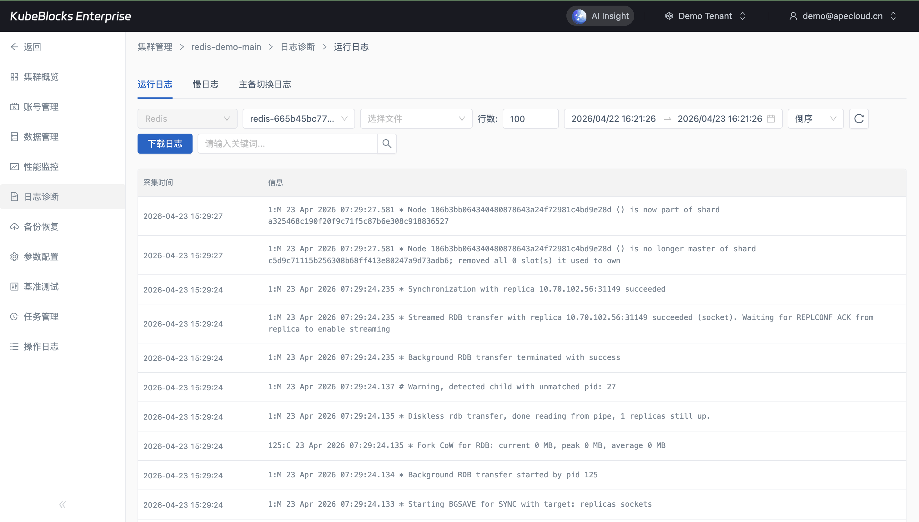Click redis-demo-main breadcrumb link
Image resolution: width=919 pixels, height=522 pixels.
(x=226, y=47)
